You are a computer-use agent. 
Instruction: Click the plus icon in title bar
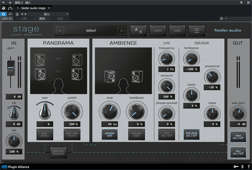tap(10, 2)
